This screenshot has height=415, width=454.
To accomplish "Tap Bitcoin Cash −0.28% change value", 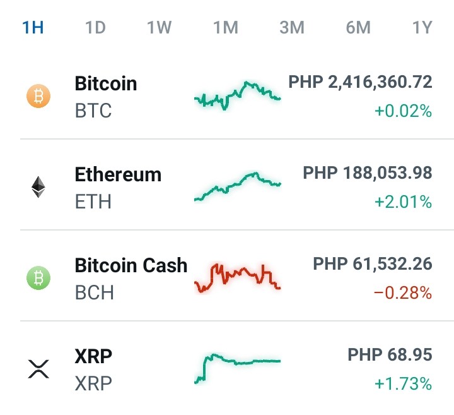I will [403, 292].
